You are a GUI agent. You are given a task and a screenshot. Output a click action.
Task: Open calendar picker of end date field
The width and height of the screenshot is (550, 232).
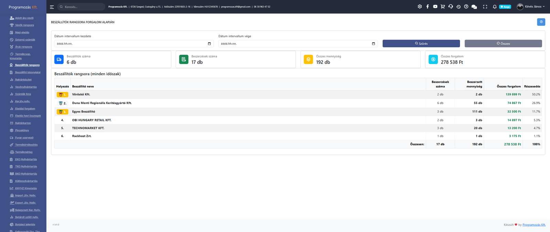coord(373,44)
